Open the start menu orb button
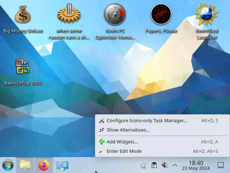Viewport: 230px width, 173px height. pyautogui.click(x=8, y=165)
